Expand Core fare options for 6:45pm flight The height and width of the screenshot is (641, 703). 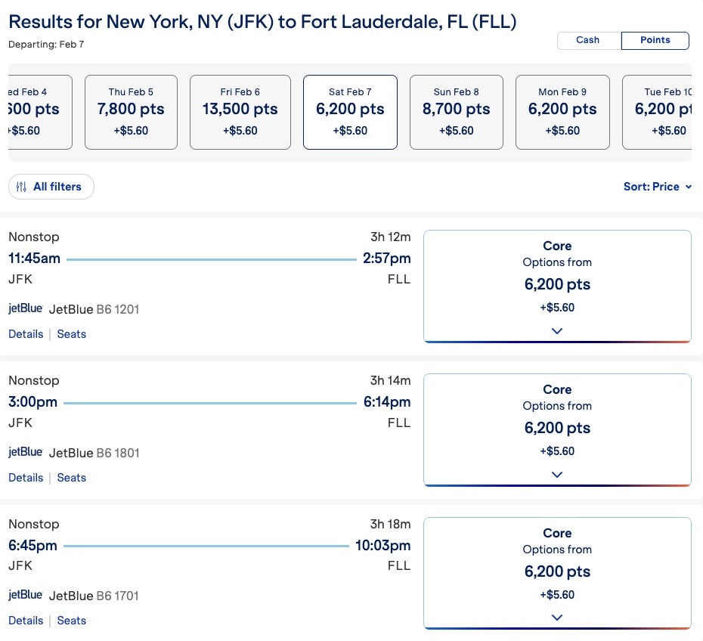click(557, 618)
